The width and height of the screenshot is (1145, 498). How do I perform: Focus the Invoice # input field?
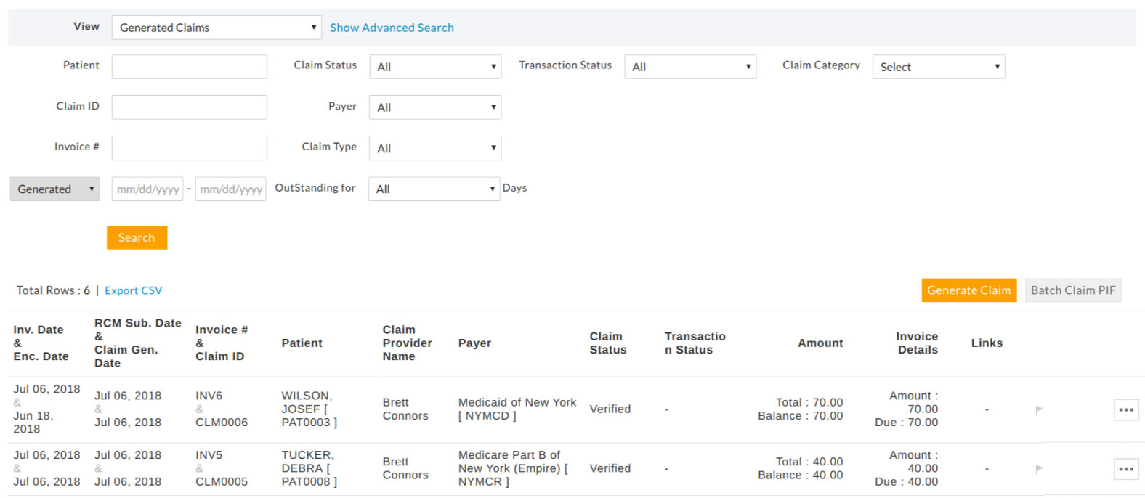(190, 148)
